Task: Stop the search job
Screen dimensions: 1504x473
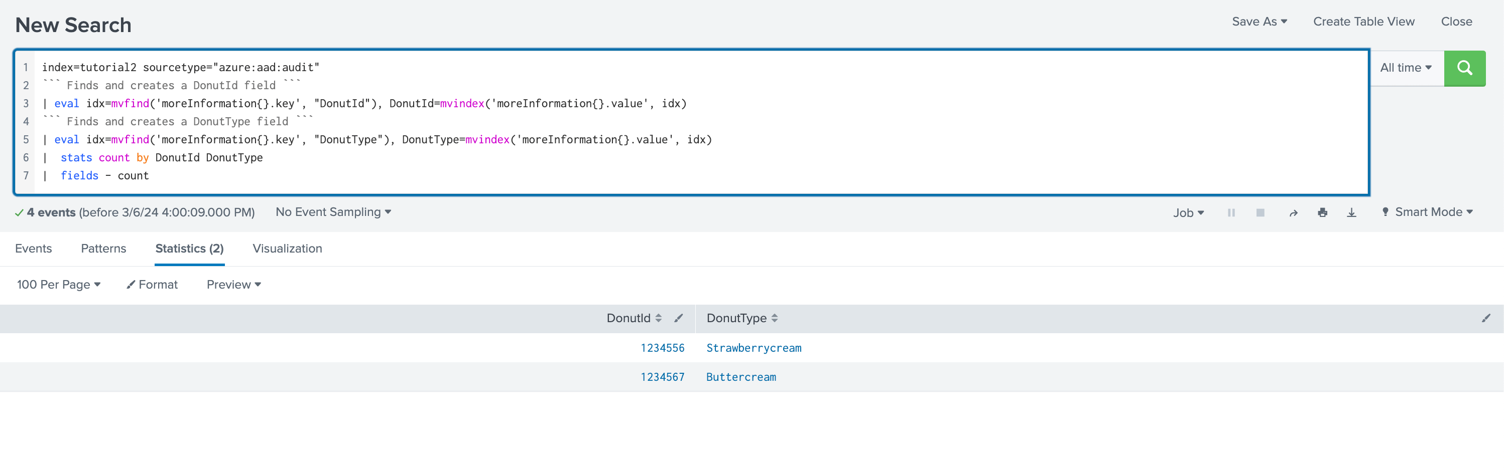Action: 1260,212
